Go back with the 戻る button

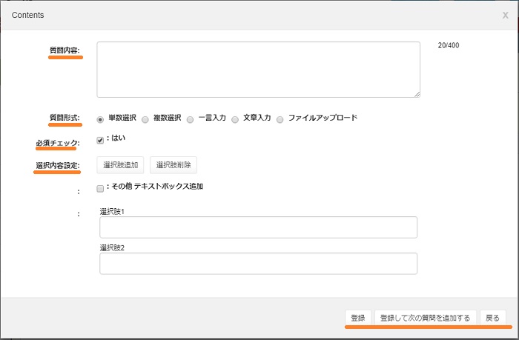click(x=492, y=318)
